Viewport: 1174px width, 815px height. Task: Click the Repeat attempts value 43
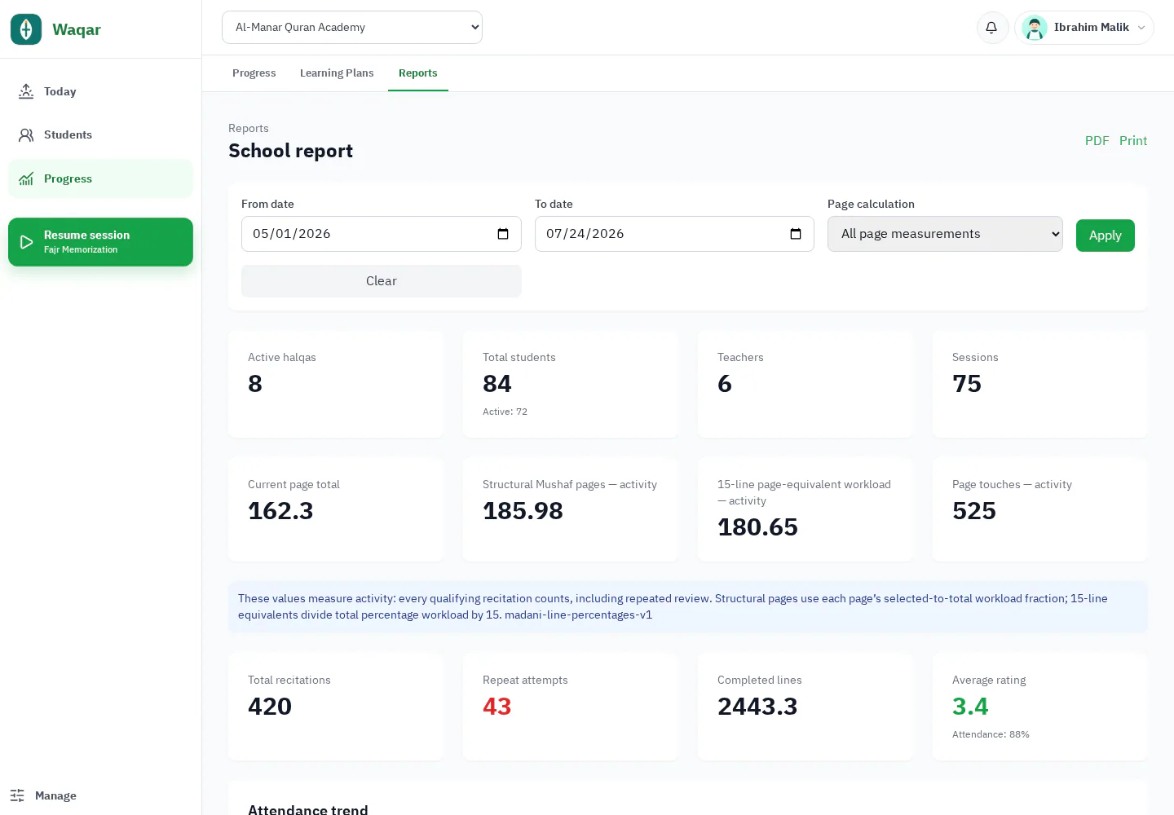coord(497,707)
